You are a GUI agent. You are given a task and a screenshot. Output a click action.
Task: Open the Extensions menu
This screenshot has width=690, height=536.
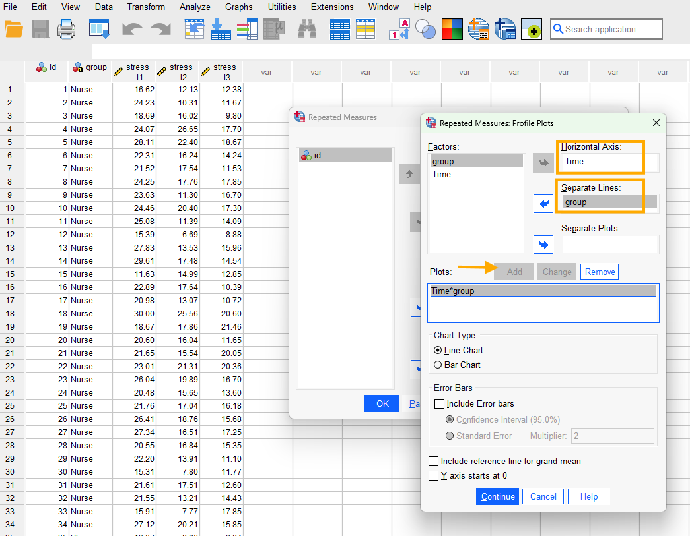tap(332, 7)
